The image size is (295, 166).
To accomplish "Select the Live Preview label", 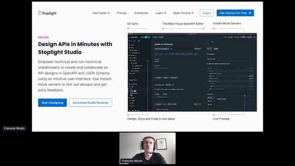I will tap(221, 119).
